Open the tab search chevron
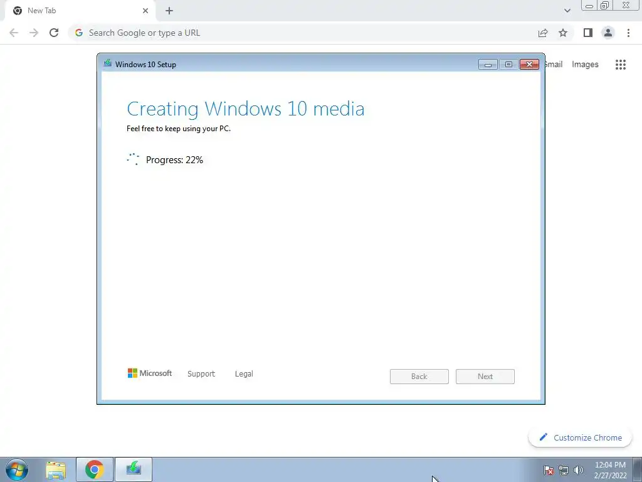This screenshot has width=642, height=482. coord(567,11)
